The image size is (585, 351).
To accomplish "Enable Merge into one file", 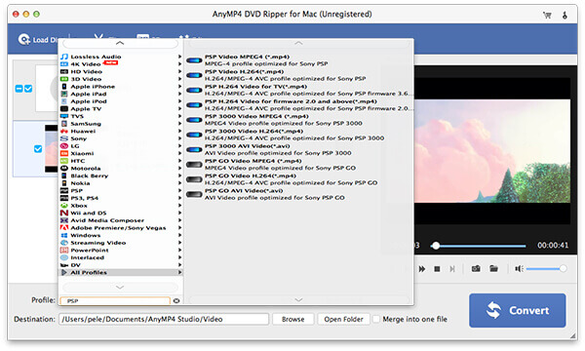I will pyautogui.click(x=376, y=319).
